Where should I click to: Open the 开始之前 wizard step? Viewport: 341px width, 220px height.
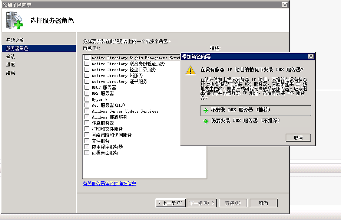(x=15, y=40)
